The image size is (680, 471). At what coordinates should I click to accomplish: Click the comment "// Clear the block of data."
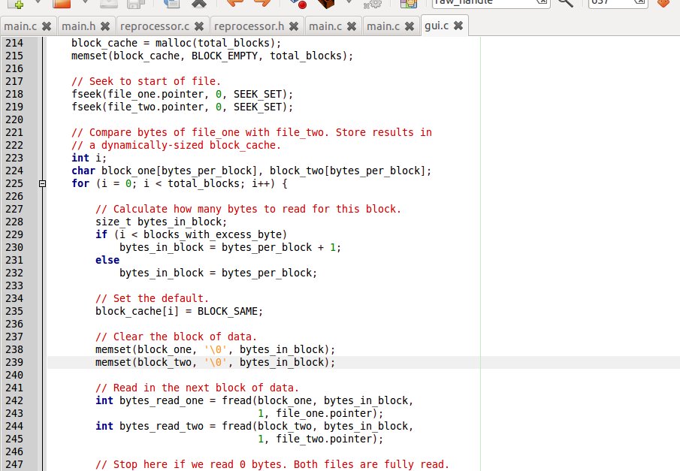point(176,337)
